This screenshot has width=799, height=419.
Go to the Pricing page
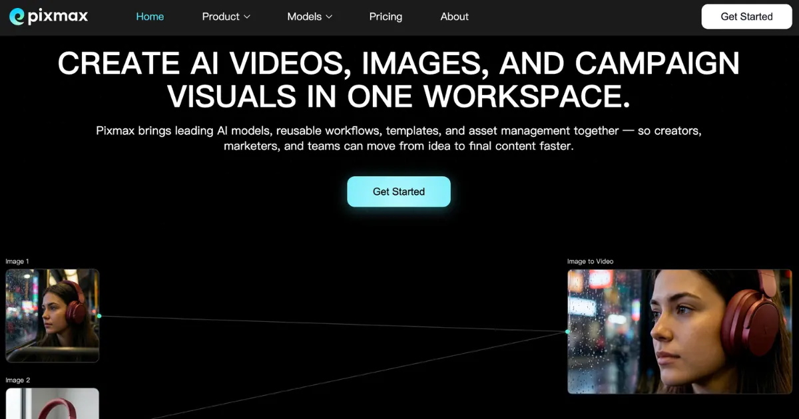pyautogui.click(x=386, y=17)
